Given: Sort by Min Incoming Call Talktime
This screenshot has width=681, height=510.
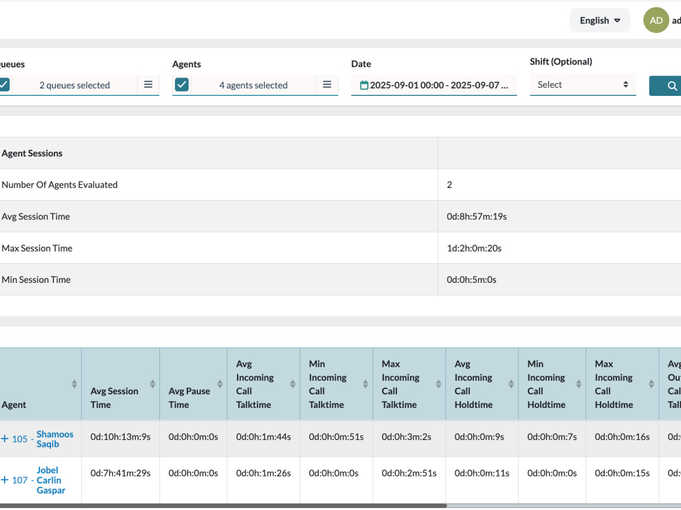Looking at the screenshot, I should [x=365, y=384].
